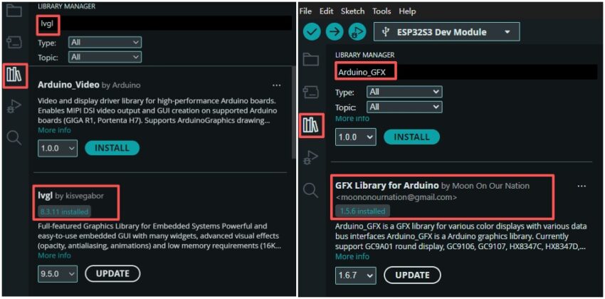Open the File menu
This screenshot has width=605, height=299.
tap(305, 11)
